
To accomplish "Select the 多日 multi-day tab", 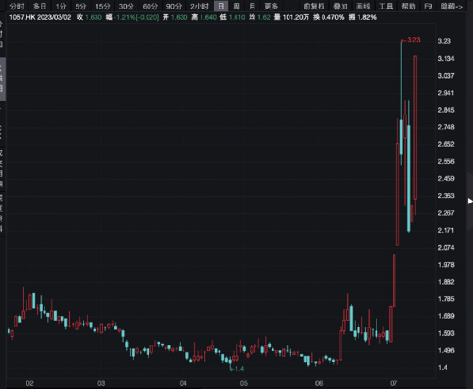I will pos(40,6).
